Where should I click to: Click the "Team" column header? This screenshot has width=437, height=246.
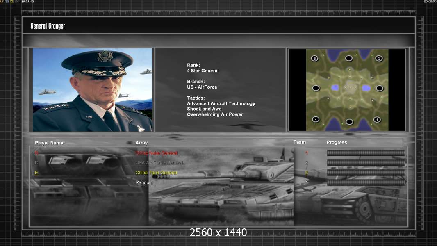300,142
